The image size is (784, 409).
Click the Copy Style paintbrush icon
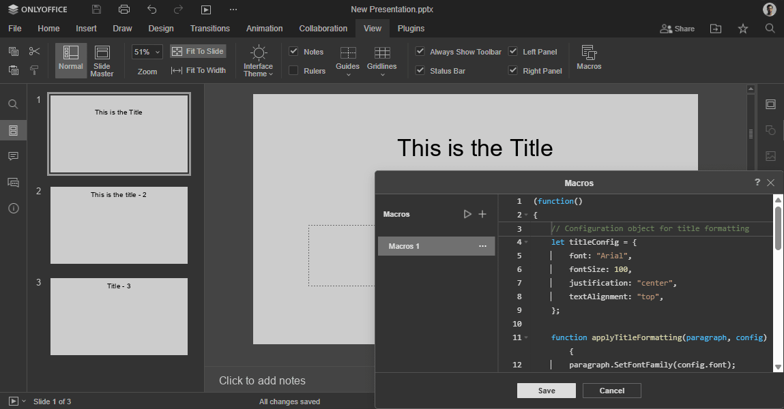click(x=34, y=70)
